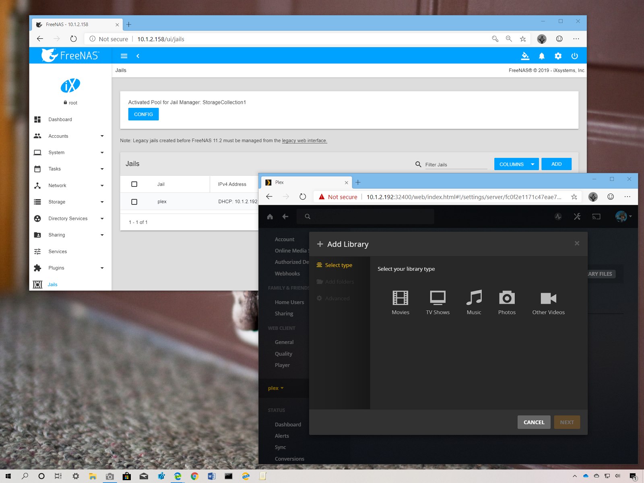644x483 pixels.
Task: Open the Quality settings page in Plex
Action: pos(284,353)
